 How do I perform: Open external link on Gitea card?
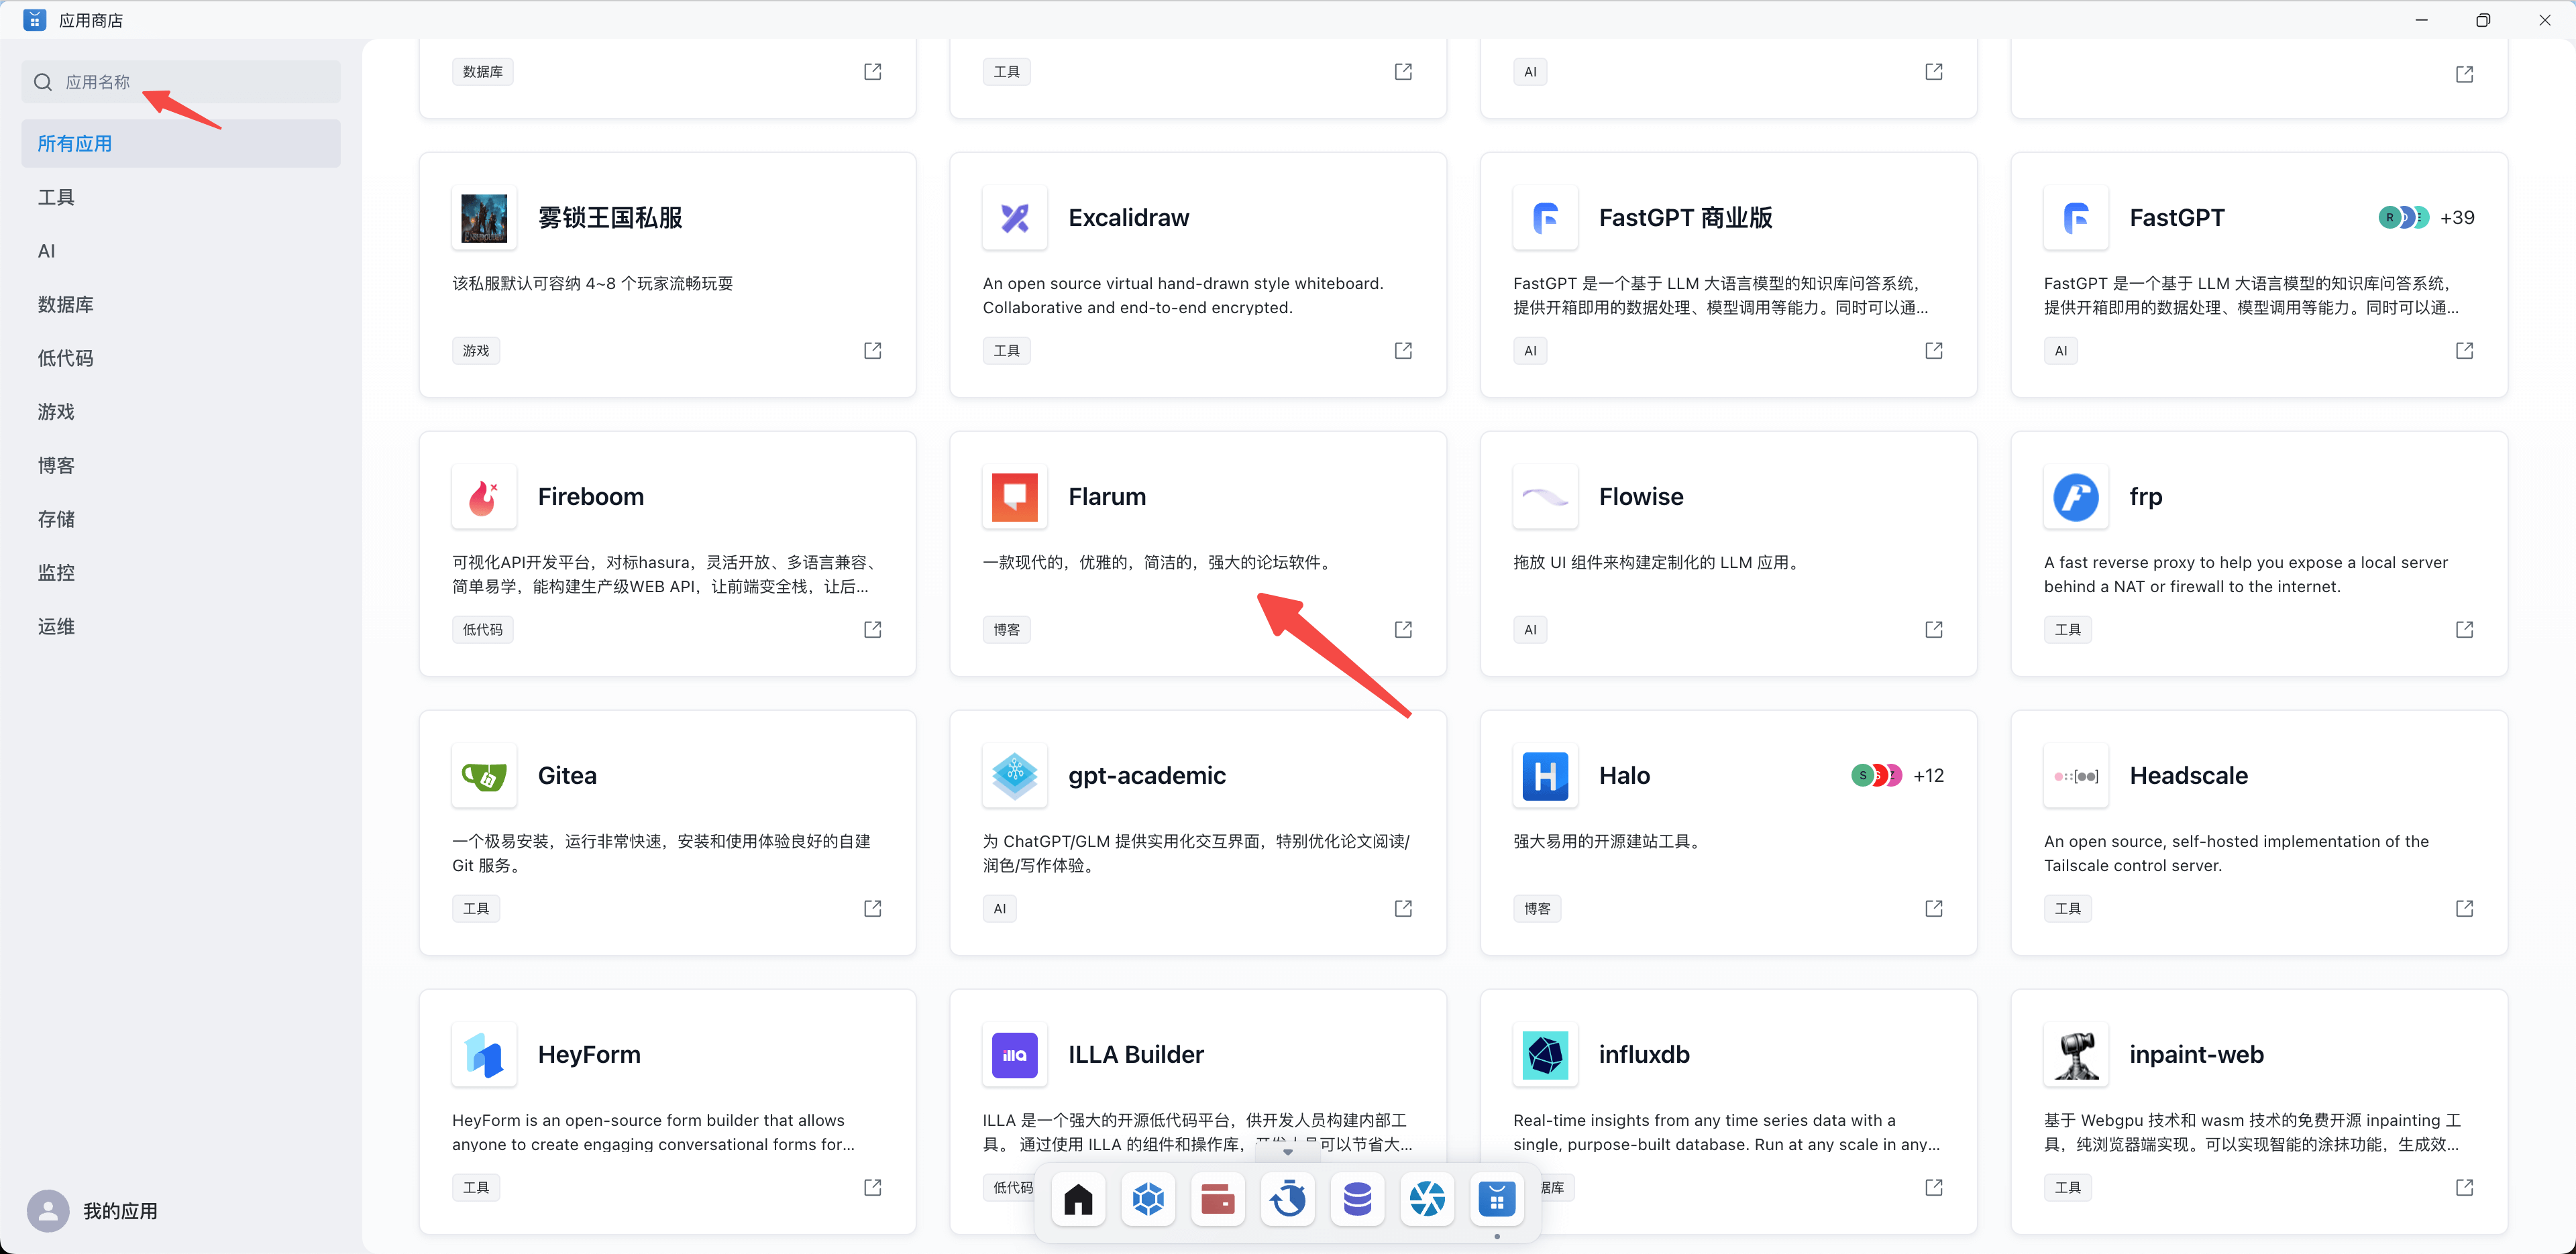873,908
